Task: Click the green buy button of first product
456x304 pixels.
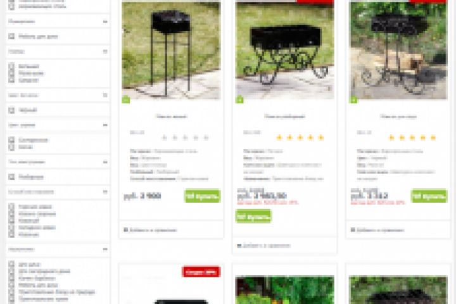Action: coord(203,196)
